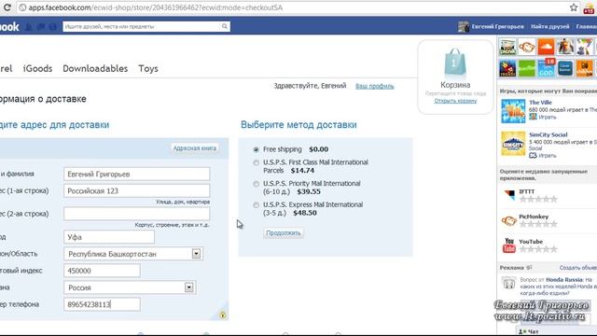The width and height of the screenshot is (597, 336).
Task: Click the Honda Russia ad icon
Action: (509, 284)
